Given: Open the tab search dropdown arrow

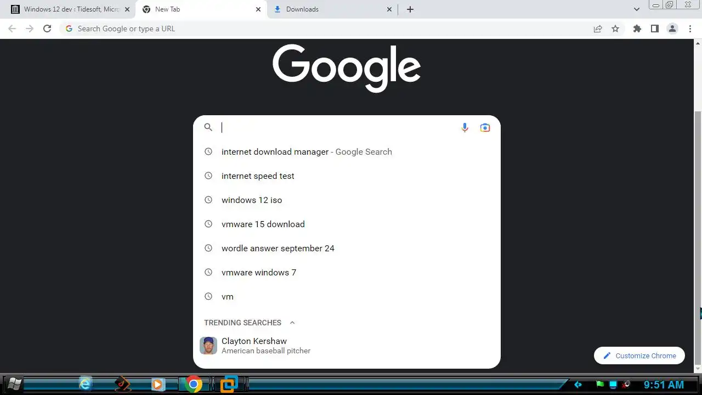Looking at the screenshot, I should (637, 9).
